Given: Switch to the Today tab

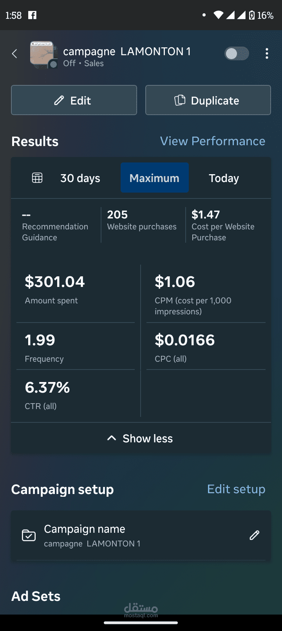Looking at the screenshot, I should click(x=224, y=178).
